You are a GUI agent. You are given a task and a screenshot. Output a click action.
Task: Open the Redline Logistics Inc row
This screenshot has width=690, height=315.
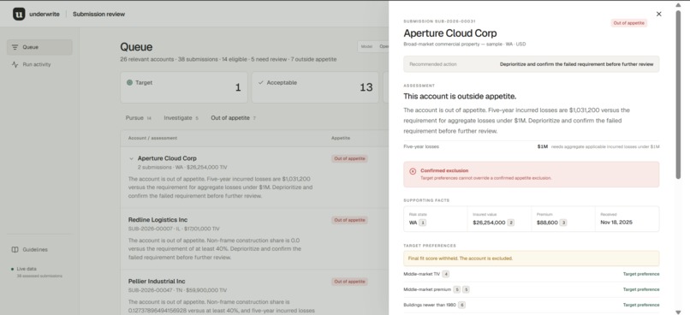(254, 239)
